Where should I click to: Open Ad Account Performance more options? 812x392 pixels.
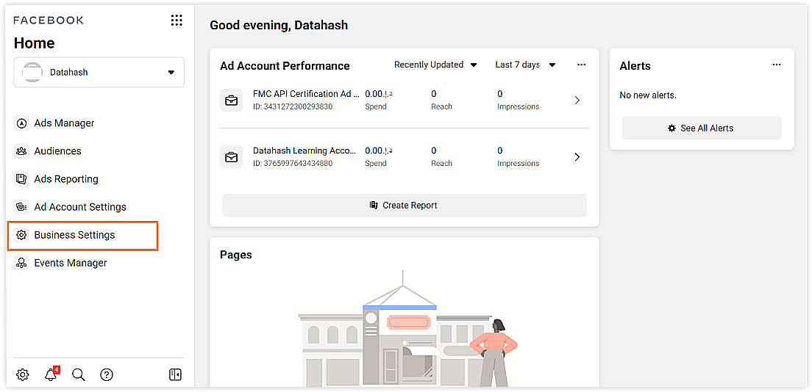[x=582, y=65]
